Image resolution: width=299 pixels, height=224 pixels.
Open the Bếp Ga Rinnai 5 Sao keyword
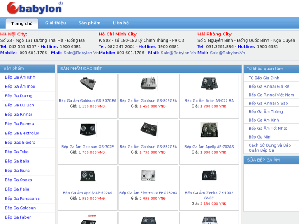pos(268,103)
